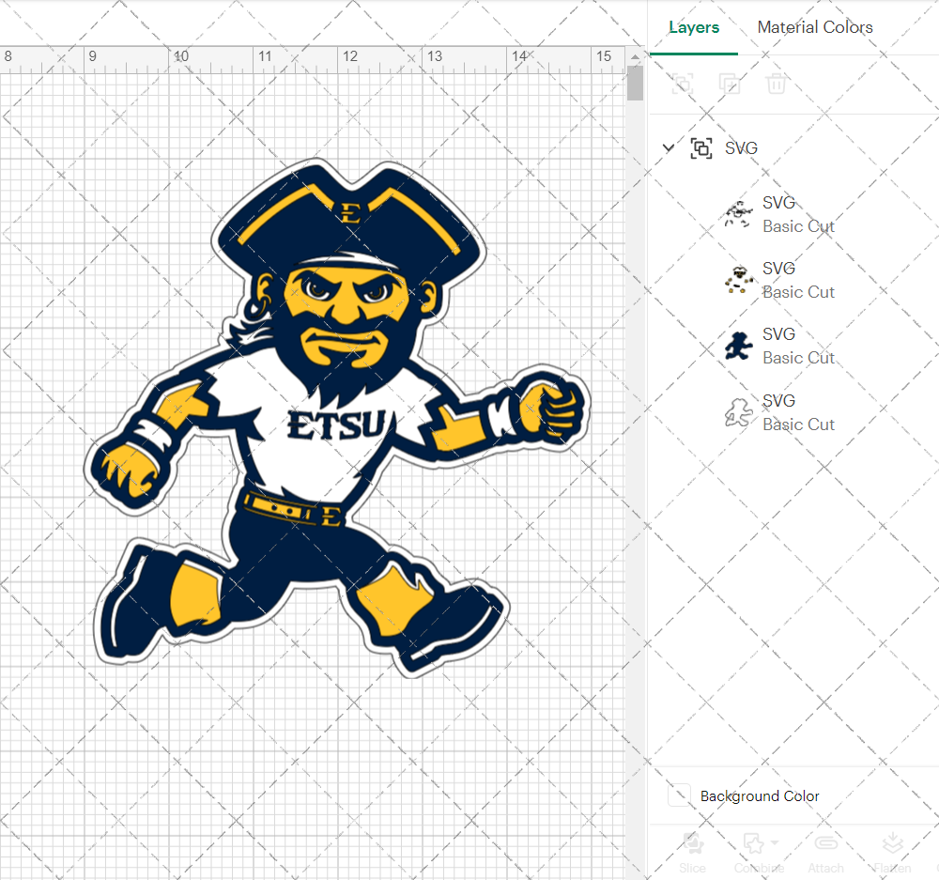Open the Material Colors tab

[814, 27]
